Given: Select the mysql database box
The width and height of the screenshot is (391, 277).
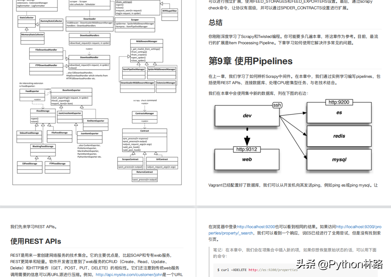Looking at the screenshot, I should tap(339, 160).
